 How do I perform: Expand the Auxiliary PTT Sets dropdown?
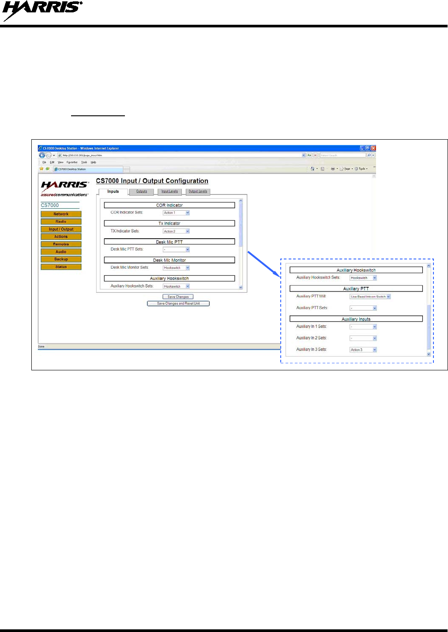click(x=363, y=308)
